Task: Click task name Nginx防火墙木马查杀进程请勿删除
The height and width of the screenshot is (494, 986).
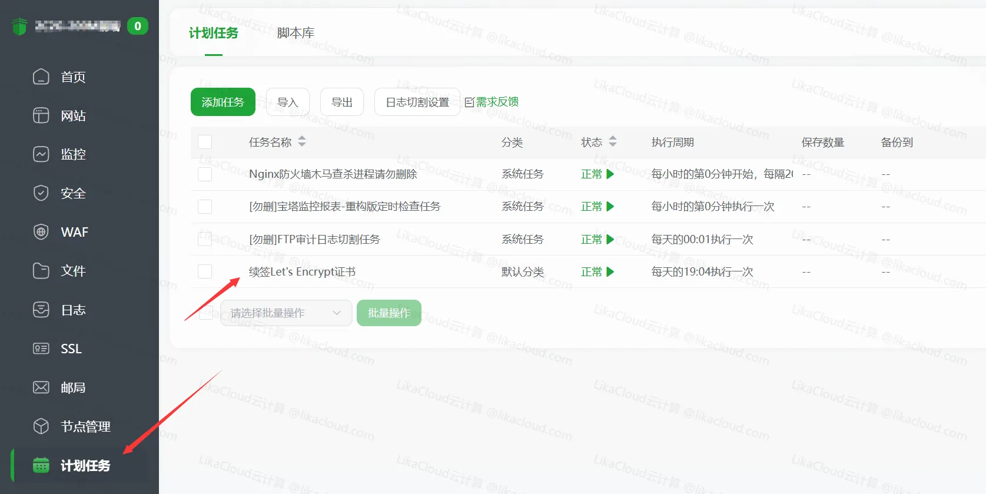Action: coord(333,174)
